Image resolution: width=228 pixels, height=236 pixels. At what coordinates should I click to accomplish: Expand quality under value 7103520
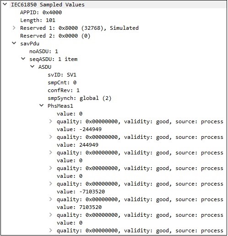[51, 215]
